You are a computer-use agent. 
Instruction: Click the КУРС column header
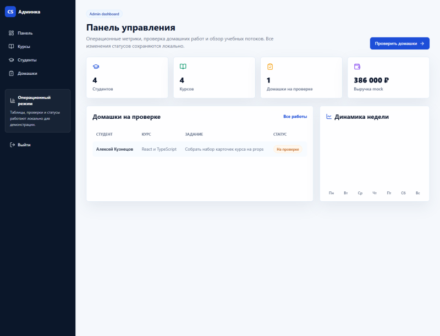click(146, 134)
